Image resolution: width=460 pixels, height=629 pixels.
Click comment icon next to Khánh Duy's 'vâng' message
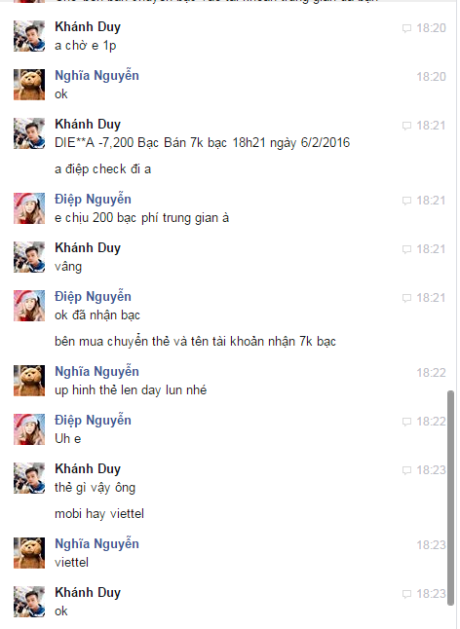tap(406, 249)
